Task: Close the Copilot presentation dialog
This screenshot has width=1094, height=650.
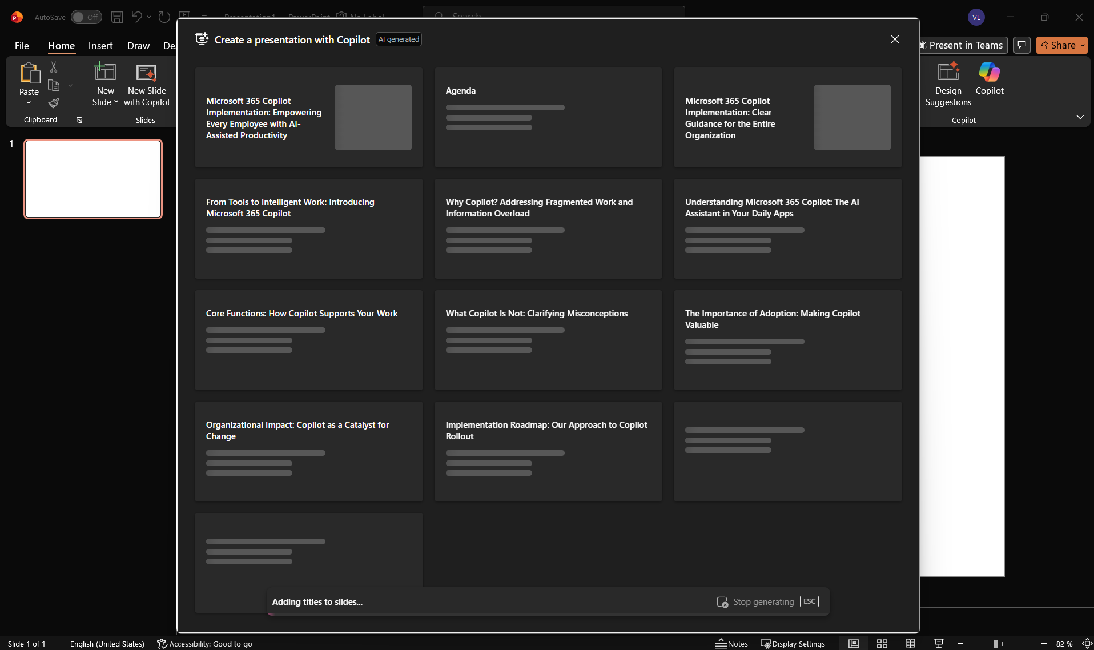Action: [895, 39]
